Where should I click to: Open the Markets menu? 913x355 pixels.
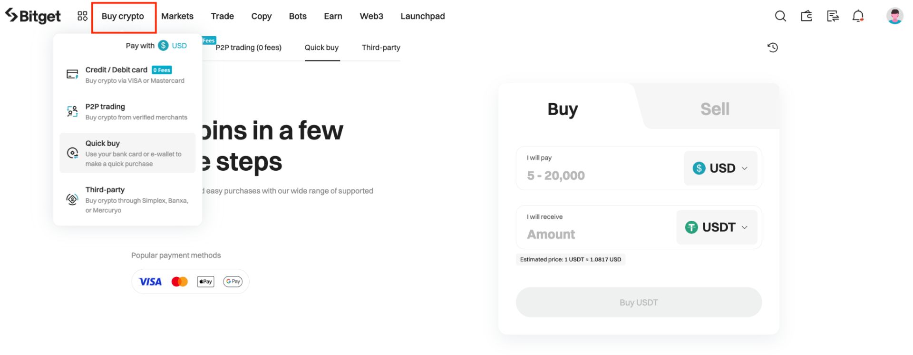[177, 16]
